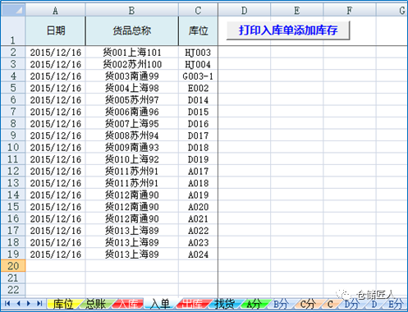408x312 pixels.
Task: Select cell 货009南通93
Action: 132,147
